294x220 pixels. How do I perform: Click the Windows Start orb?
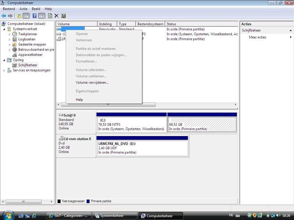pyautogui.click(x=8, y=215)
